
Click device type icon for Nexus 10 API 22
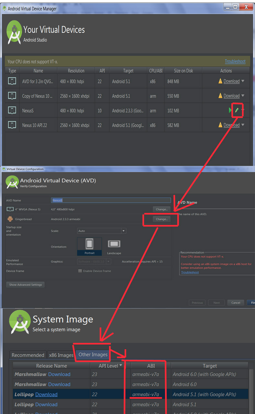(12, 125)
